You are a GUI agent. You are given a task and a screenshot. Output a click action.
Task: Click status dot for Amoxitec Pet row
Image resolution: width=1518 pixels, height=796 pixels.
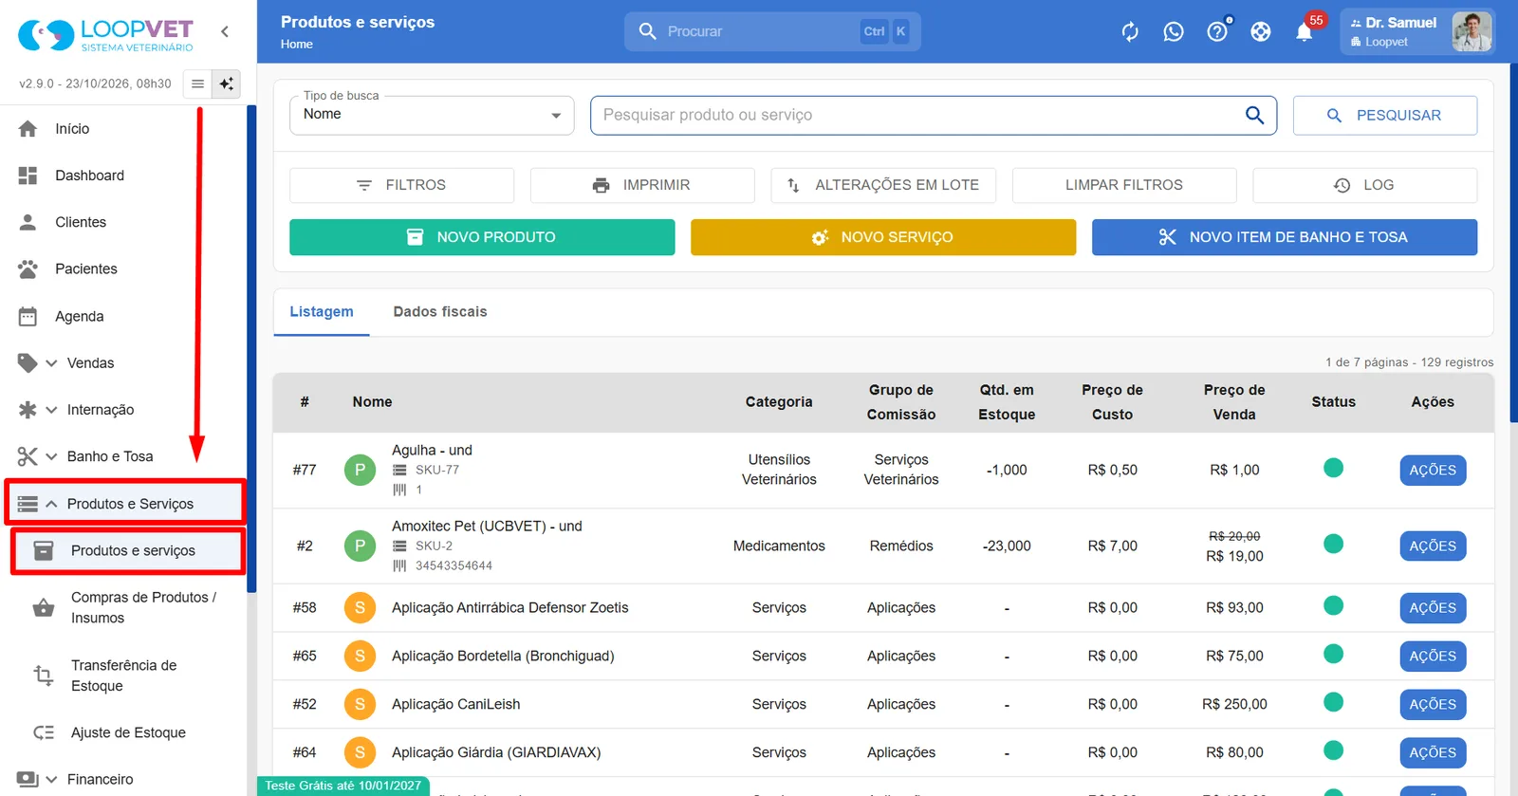tap(1333, 544)
